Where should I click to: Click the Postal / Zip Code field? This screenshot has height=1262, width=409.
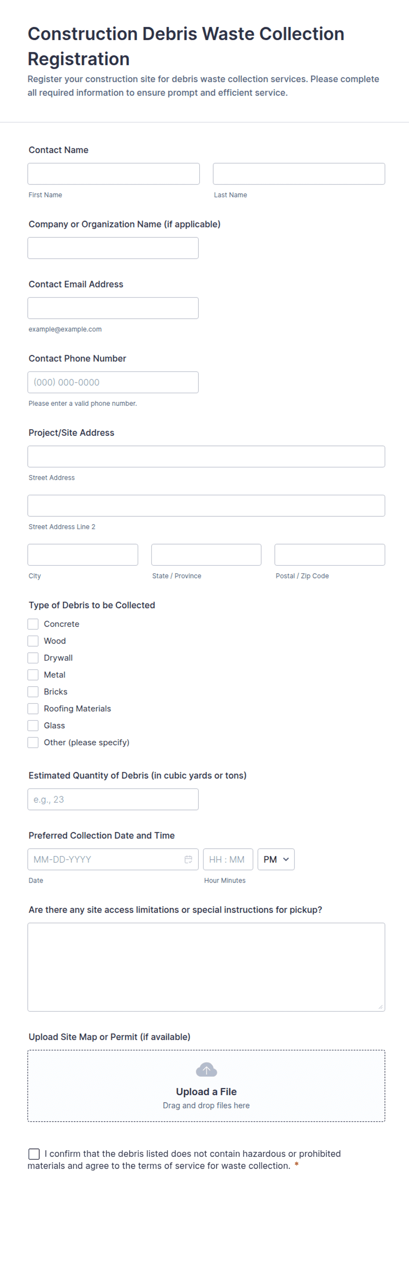(x=330, y=555)
